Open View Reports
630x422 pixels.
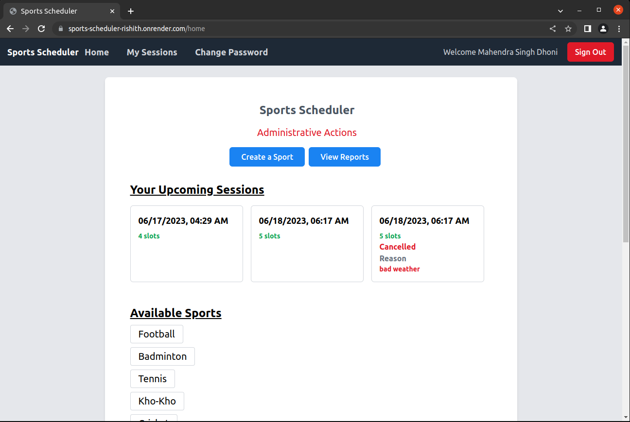344,156
